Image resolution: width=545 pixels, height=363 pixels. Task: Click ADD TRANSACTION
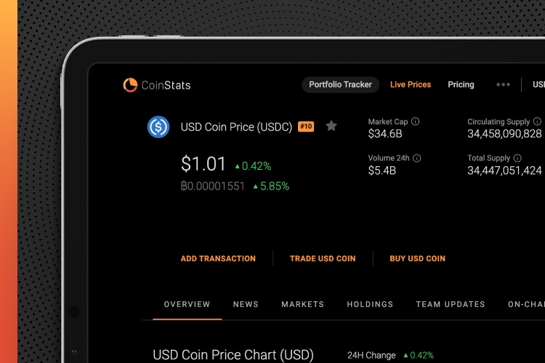pyautogui.click(x=218, y=258)
